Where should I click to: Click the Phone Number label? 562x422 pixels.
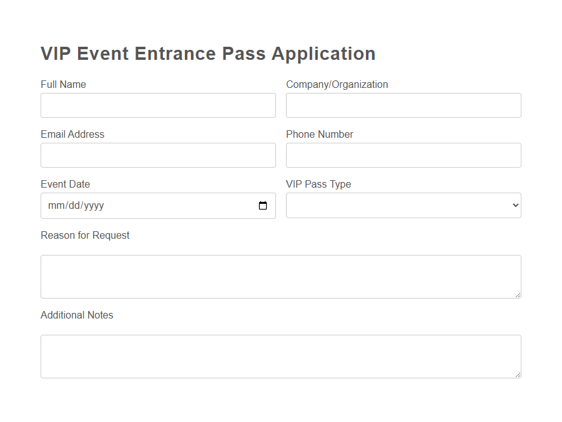coord(319,134)
